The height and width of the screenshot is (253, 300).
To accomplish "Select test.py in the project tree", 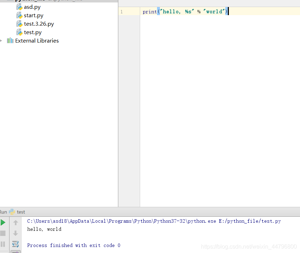I will coord(33,32).
